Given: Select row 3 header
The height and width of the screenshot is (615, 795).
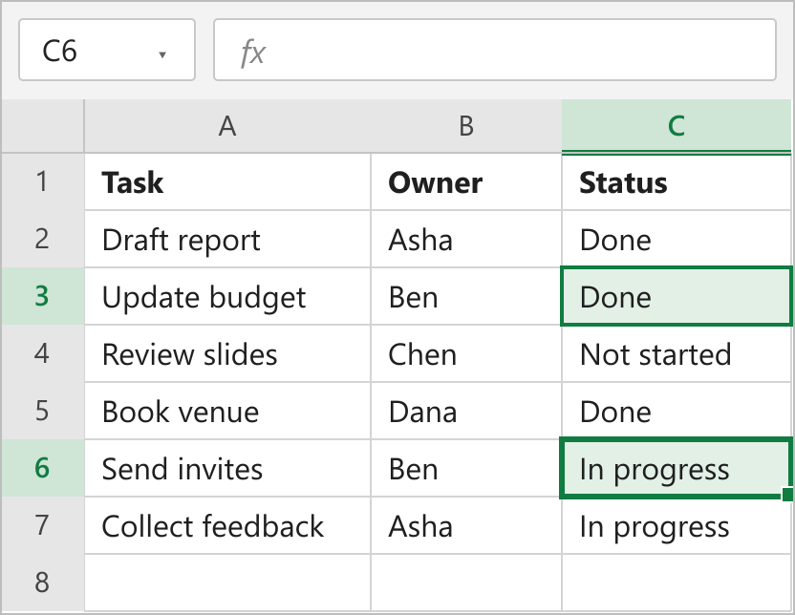Looking at the screenshot, I should [43, 296].
